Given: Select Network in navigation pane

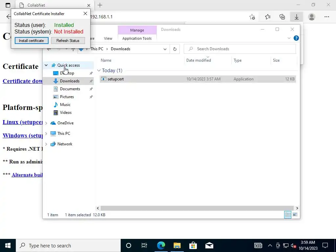Looking at the screenshot, I should coord(65,144).
